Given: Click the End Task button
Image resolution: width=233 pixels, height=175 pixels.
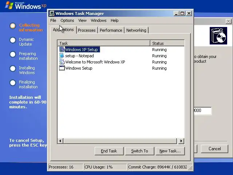Looking at the screenshot, I should (x=109, y=151).
